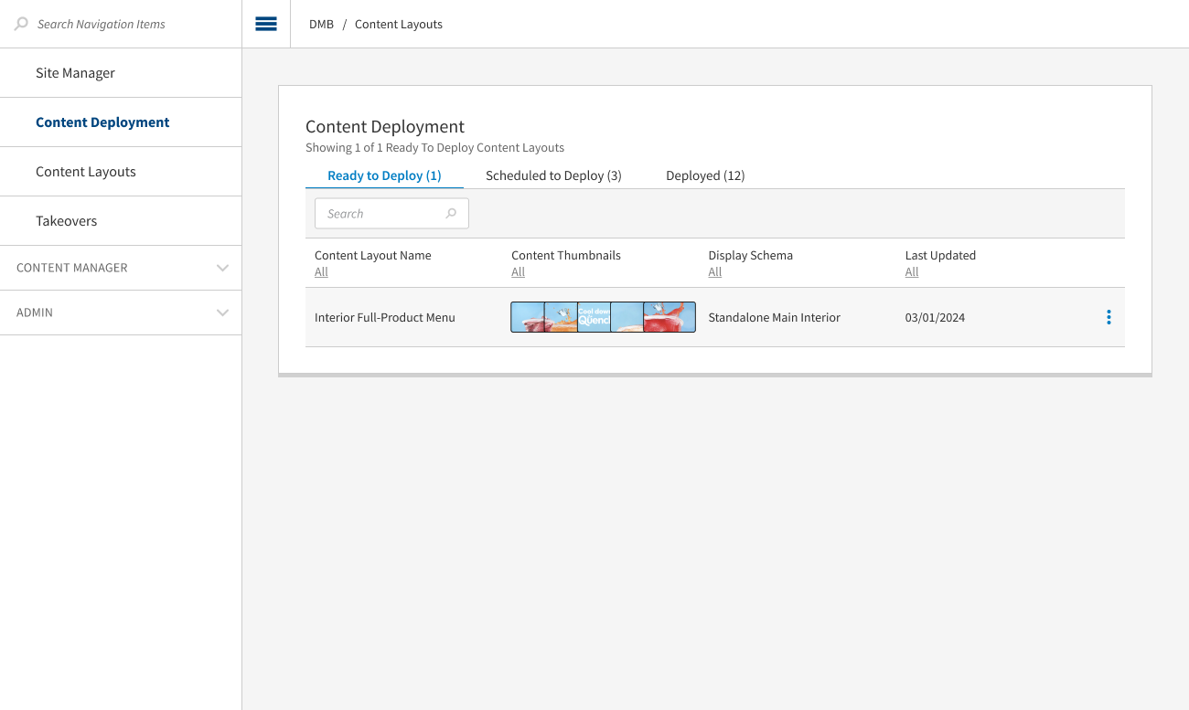Click the navigation search magnifier icon
Viewport: 1189px width, 710px height.
pyautogui.click(x=21, y=24)
